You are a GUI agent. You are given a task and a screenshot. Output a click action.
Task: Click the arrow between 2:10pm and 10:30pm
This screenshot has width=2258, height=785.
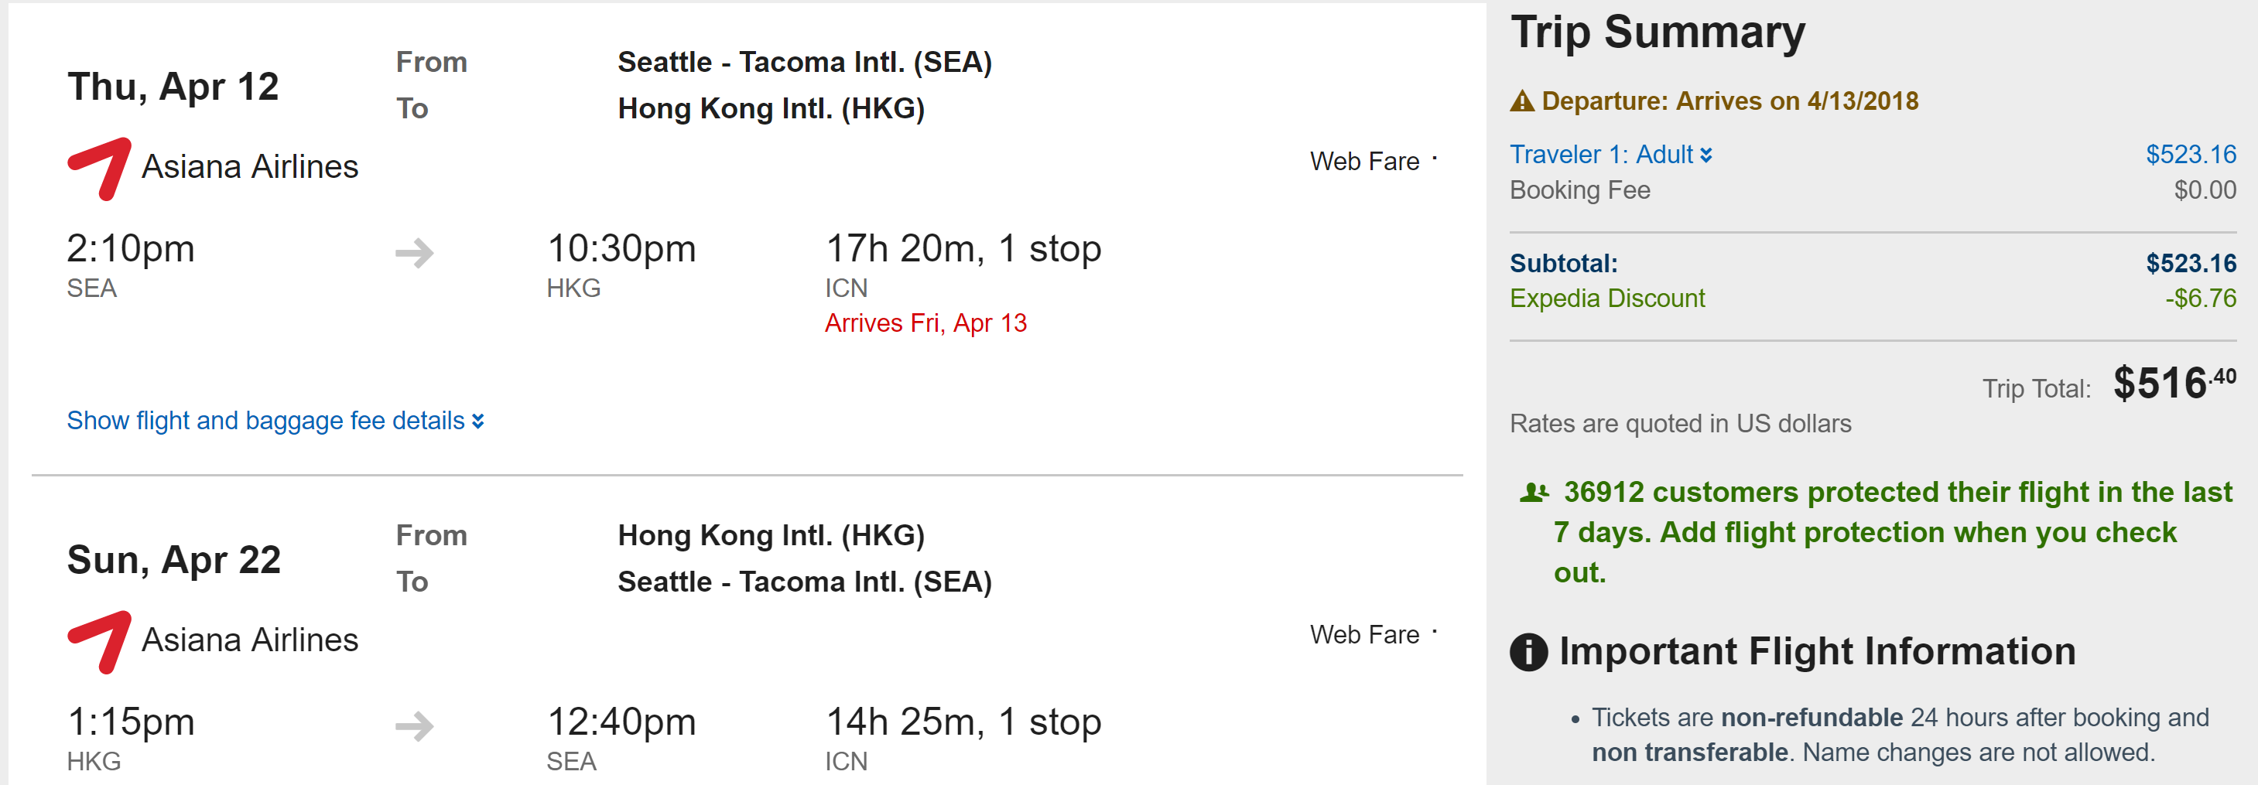click(x=415, y=253)
